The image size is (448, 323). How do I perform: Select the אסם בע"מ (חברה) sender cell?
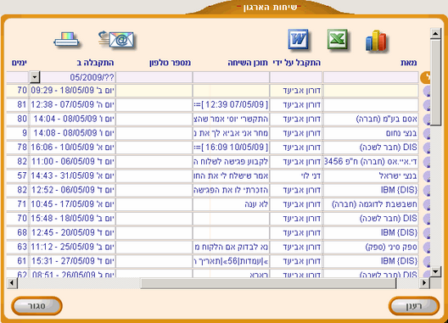[x=371, y=119]
